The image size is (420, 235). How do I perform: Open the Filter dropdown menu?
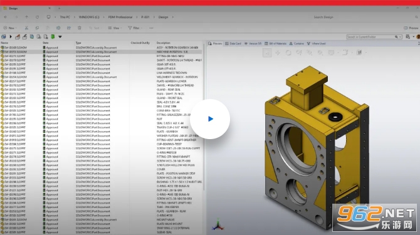[x=135, y=28]
